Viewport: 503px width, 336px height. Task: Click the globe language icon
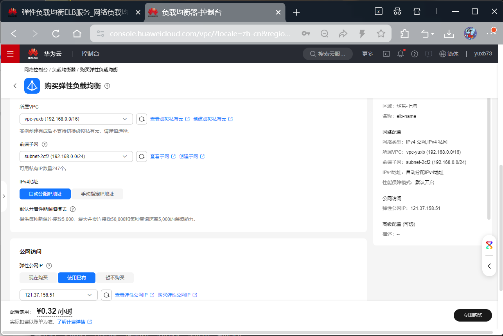click(443, 54)
